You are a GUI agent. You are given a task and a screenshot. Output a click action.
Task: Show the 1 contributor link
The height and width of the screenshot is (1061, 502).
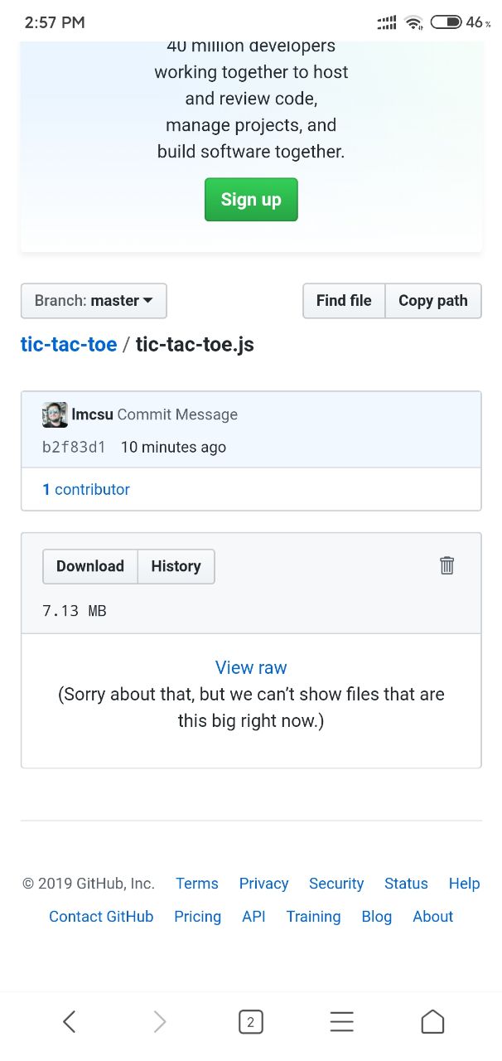pos(86,489)
